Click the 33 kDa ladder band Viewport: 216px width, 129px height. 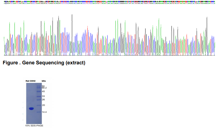coord(39,96)
